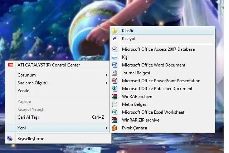Click the Publisher Document icon
The image size is (229, 153).
point(114,89)
